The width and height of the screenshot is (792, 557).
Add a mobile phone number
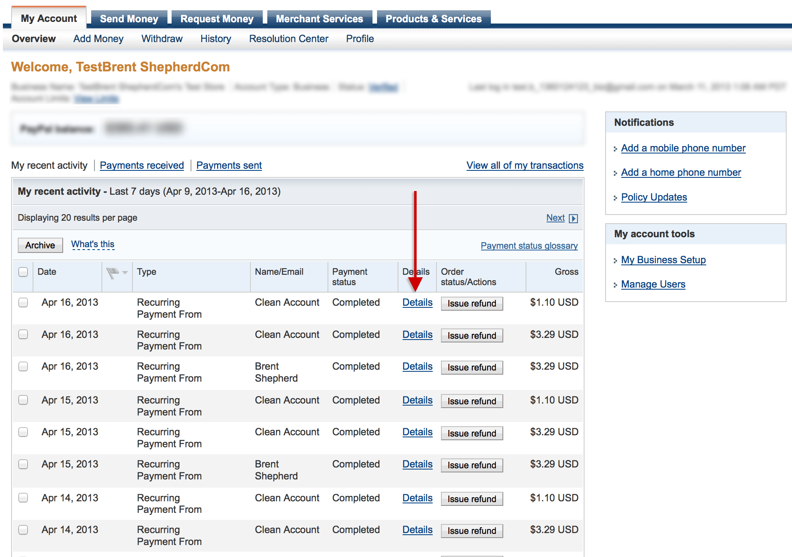[x=683, y=148]
